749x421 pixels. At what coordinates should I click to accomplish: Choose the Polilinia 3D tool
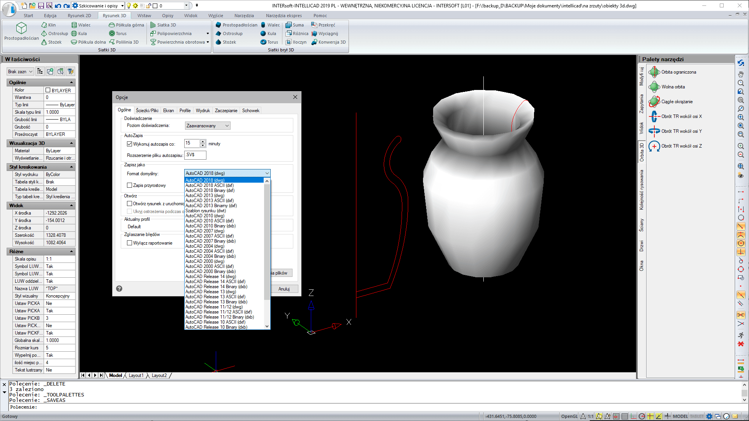[x=124, y=42]
